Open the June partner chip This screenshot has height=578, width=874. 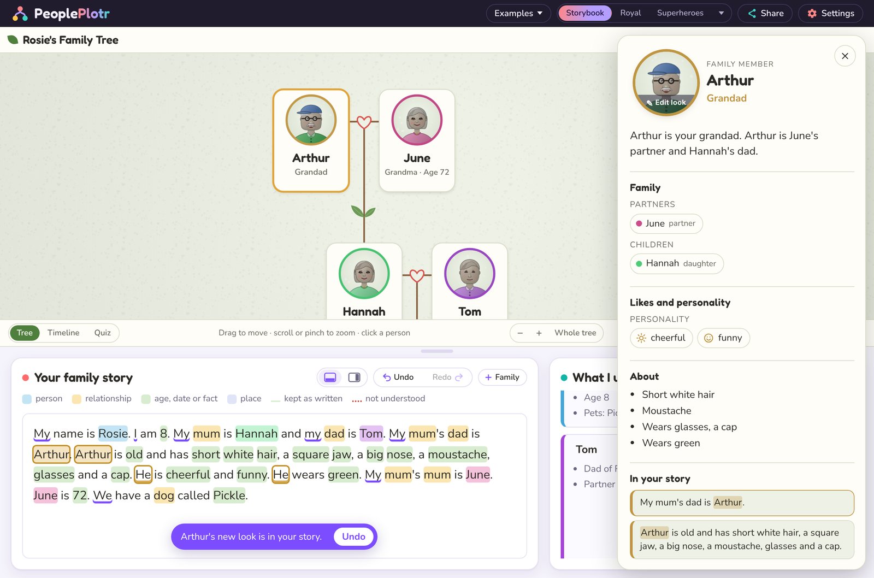666,223
